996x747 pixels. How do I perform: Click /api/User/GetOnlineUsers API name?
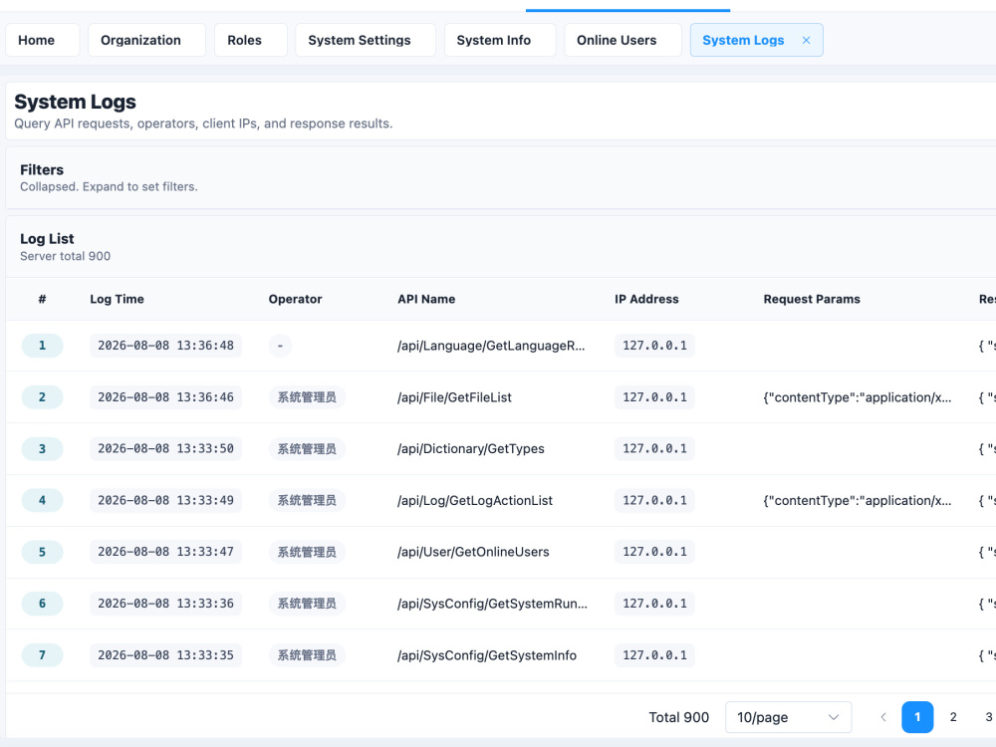473,552
